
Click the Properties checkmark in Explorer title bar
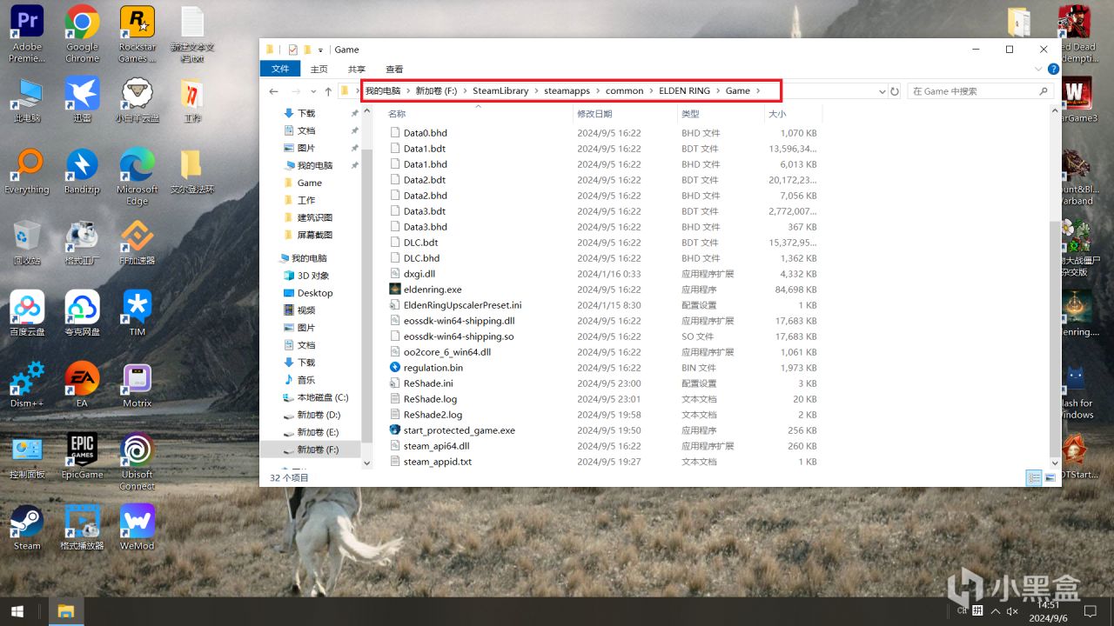click(292, 50)
